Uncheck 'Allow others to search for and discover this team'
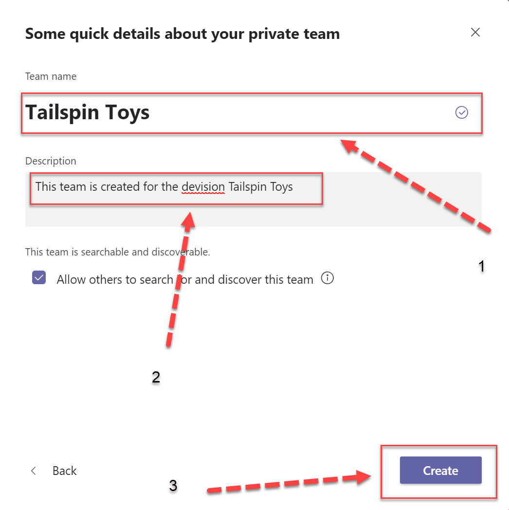 pos(38,277)
